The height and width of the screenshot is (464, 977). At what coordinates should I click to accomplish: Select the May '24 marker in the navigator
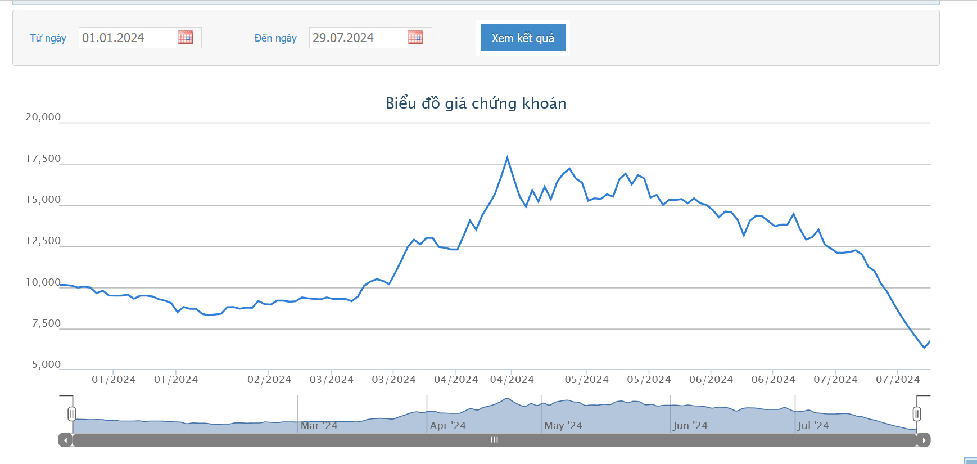point(563,426)
